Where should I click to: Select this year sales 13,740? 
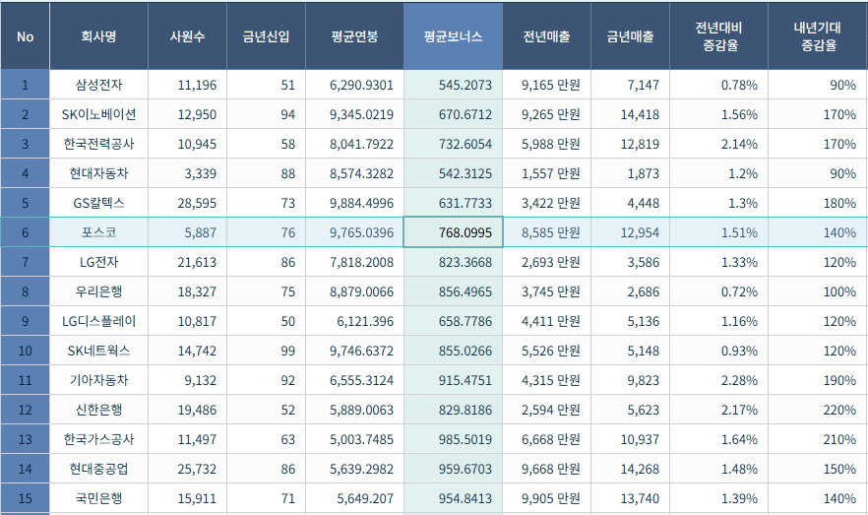[630, 498]
